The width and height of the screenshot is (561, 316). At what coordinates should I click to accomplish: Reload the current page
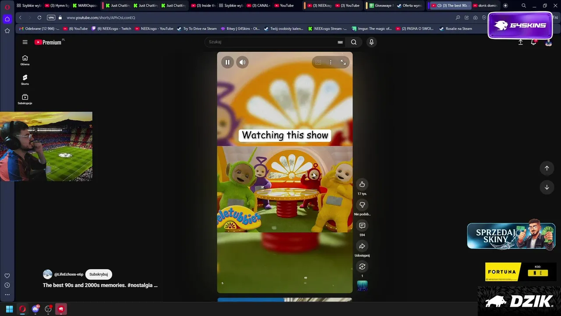[39, 18]
